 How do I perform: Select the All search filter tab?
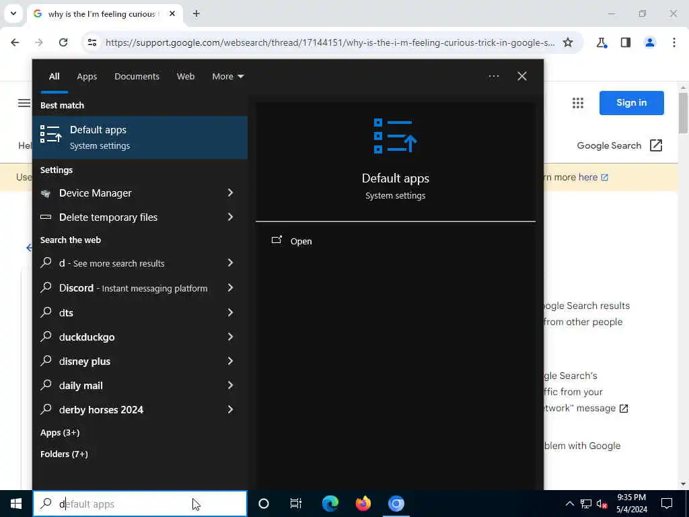click(x=54, y=77)
